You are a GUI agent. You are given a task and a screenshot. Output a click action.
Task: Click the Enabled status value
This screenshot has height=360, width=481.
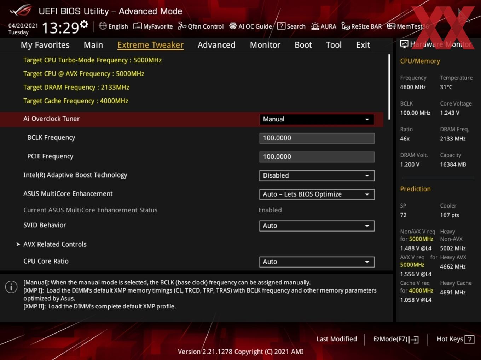pos(270,210)
